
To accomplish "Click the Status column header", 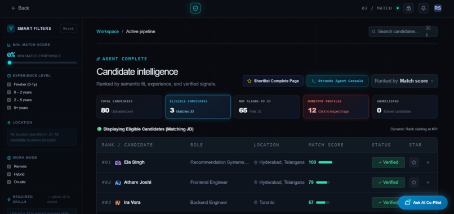I will pos(381,145).
